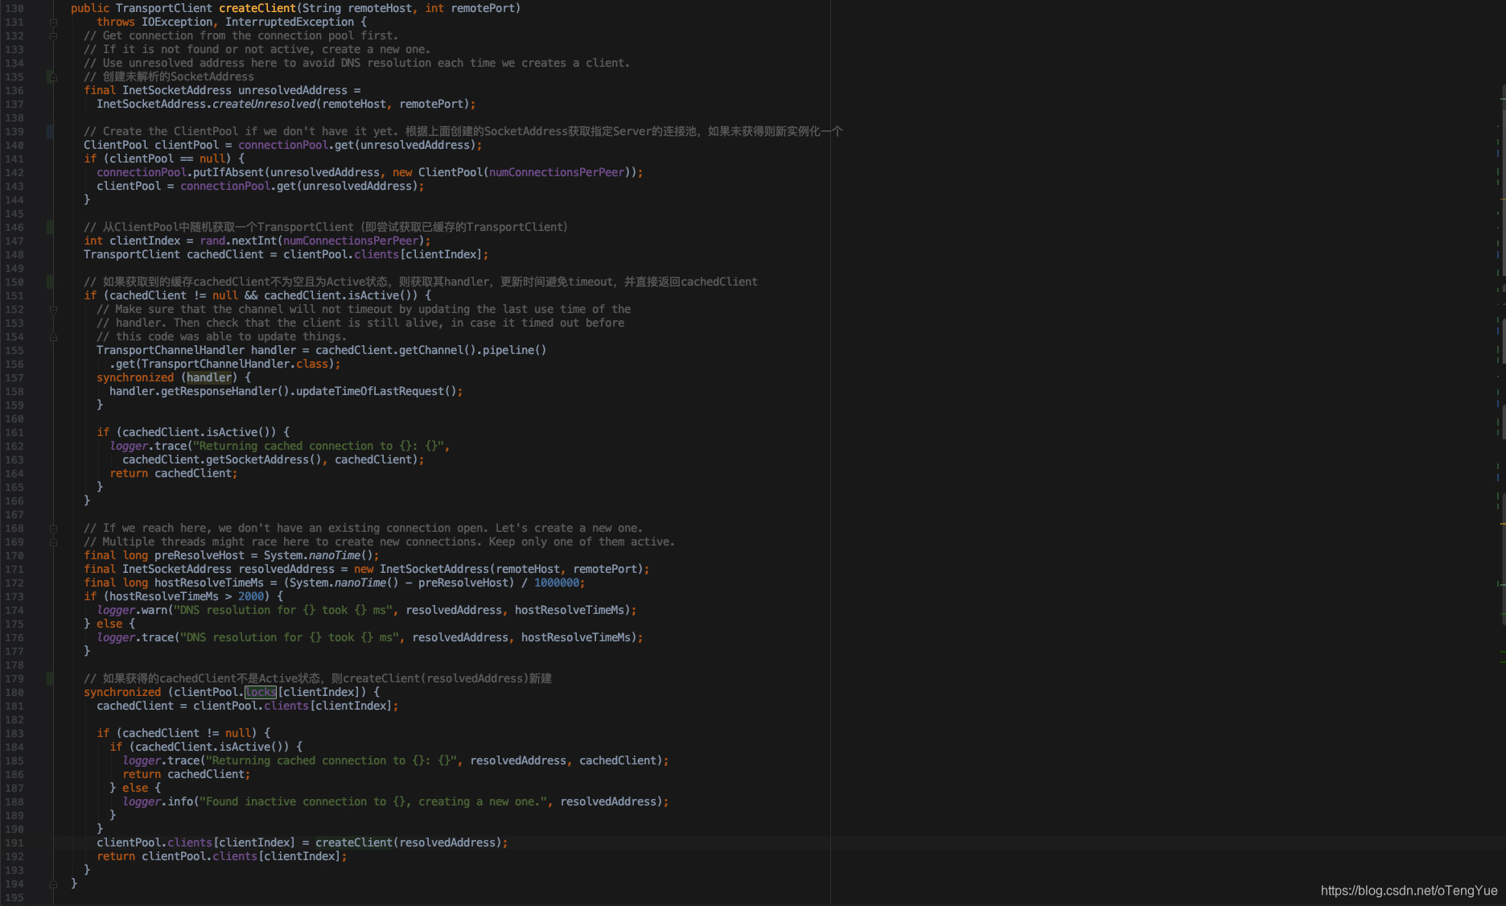Collapse the comment fold at line 168

(53, 529)
